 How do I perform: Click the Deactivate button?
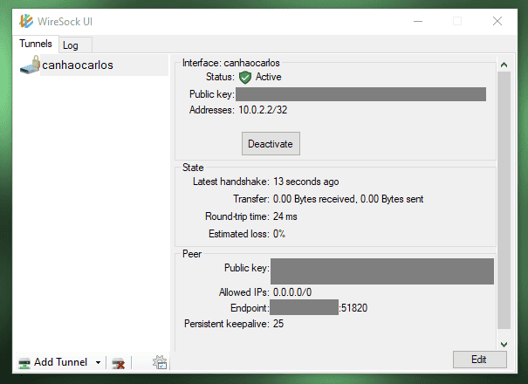(x=271, y=144)
